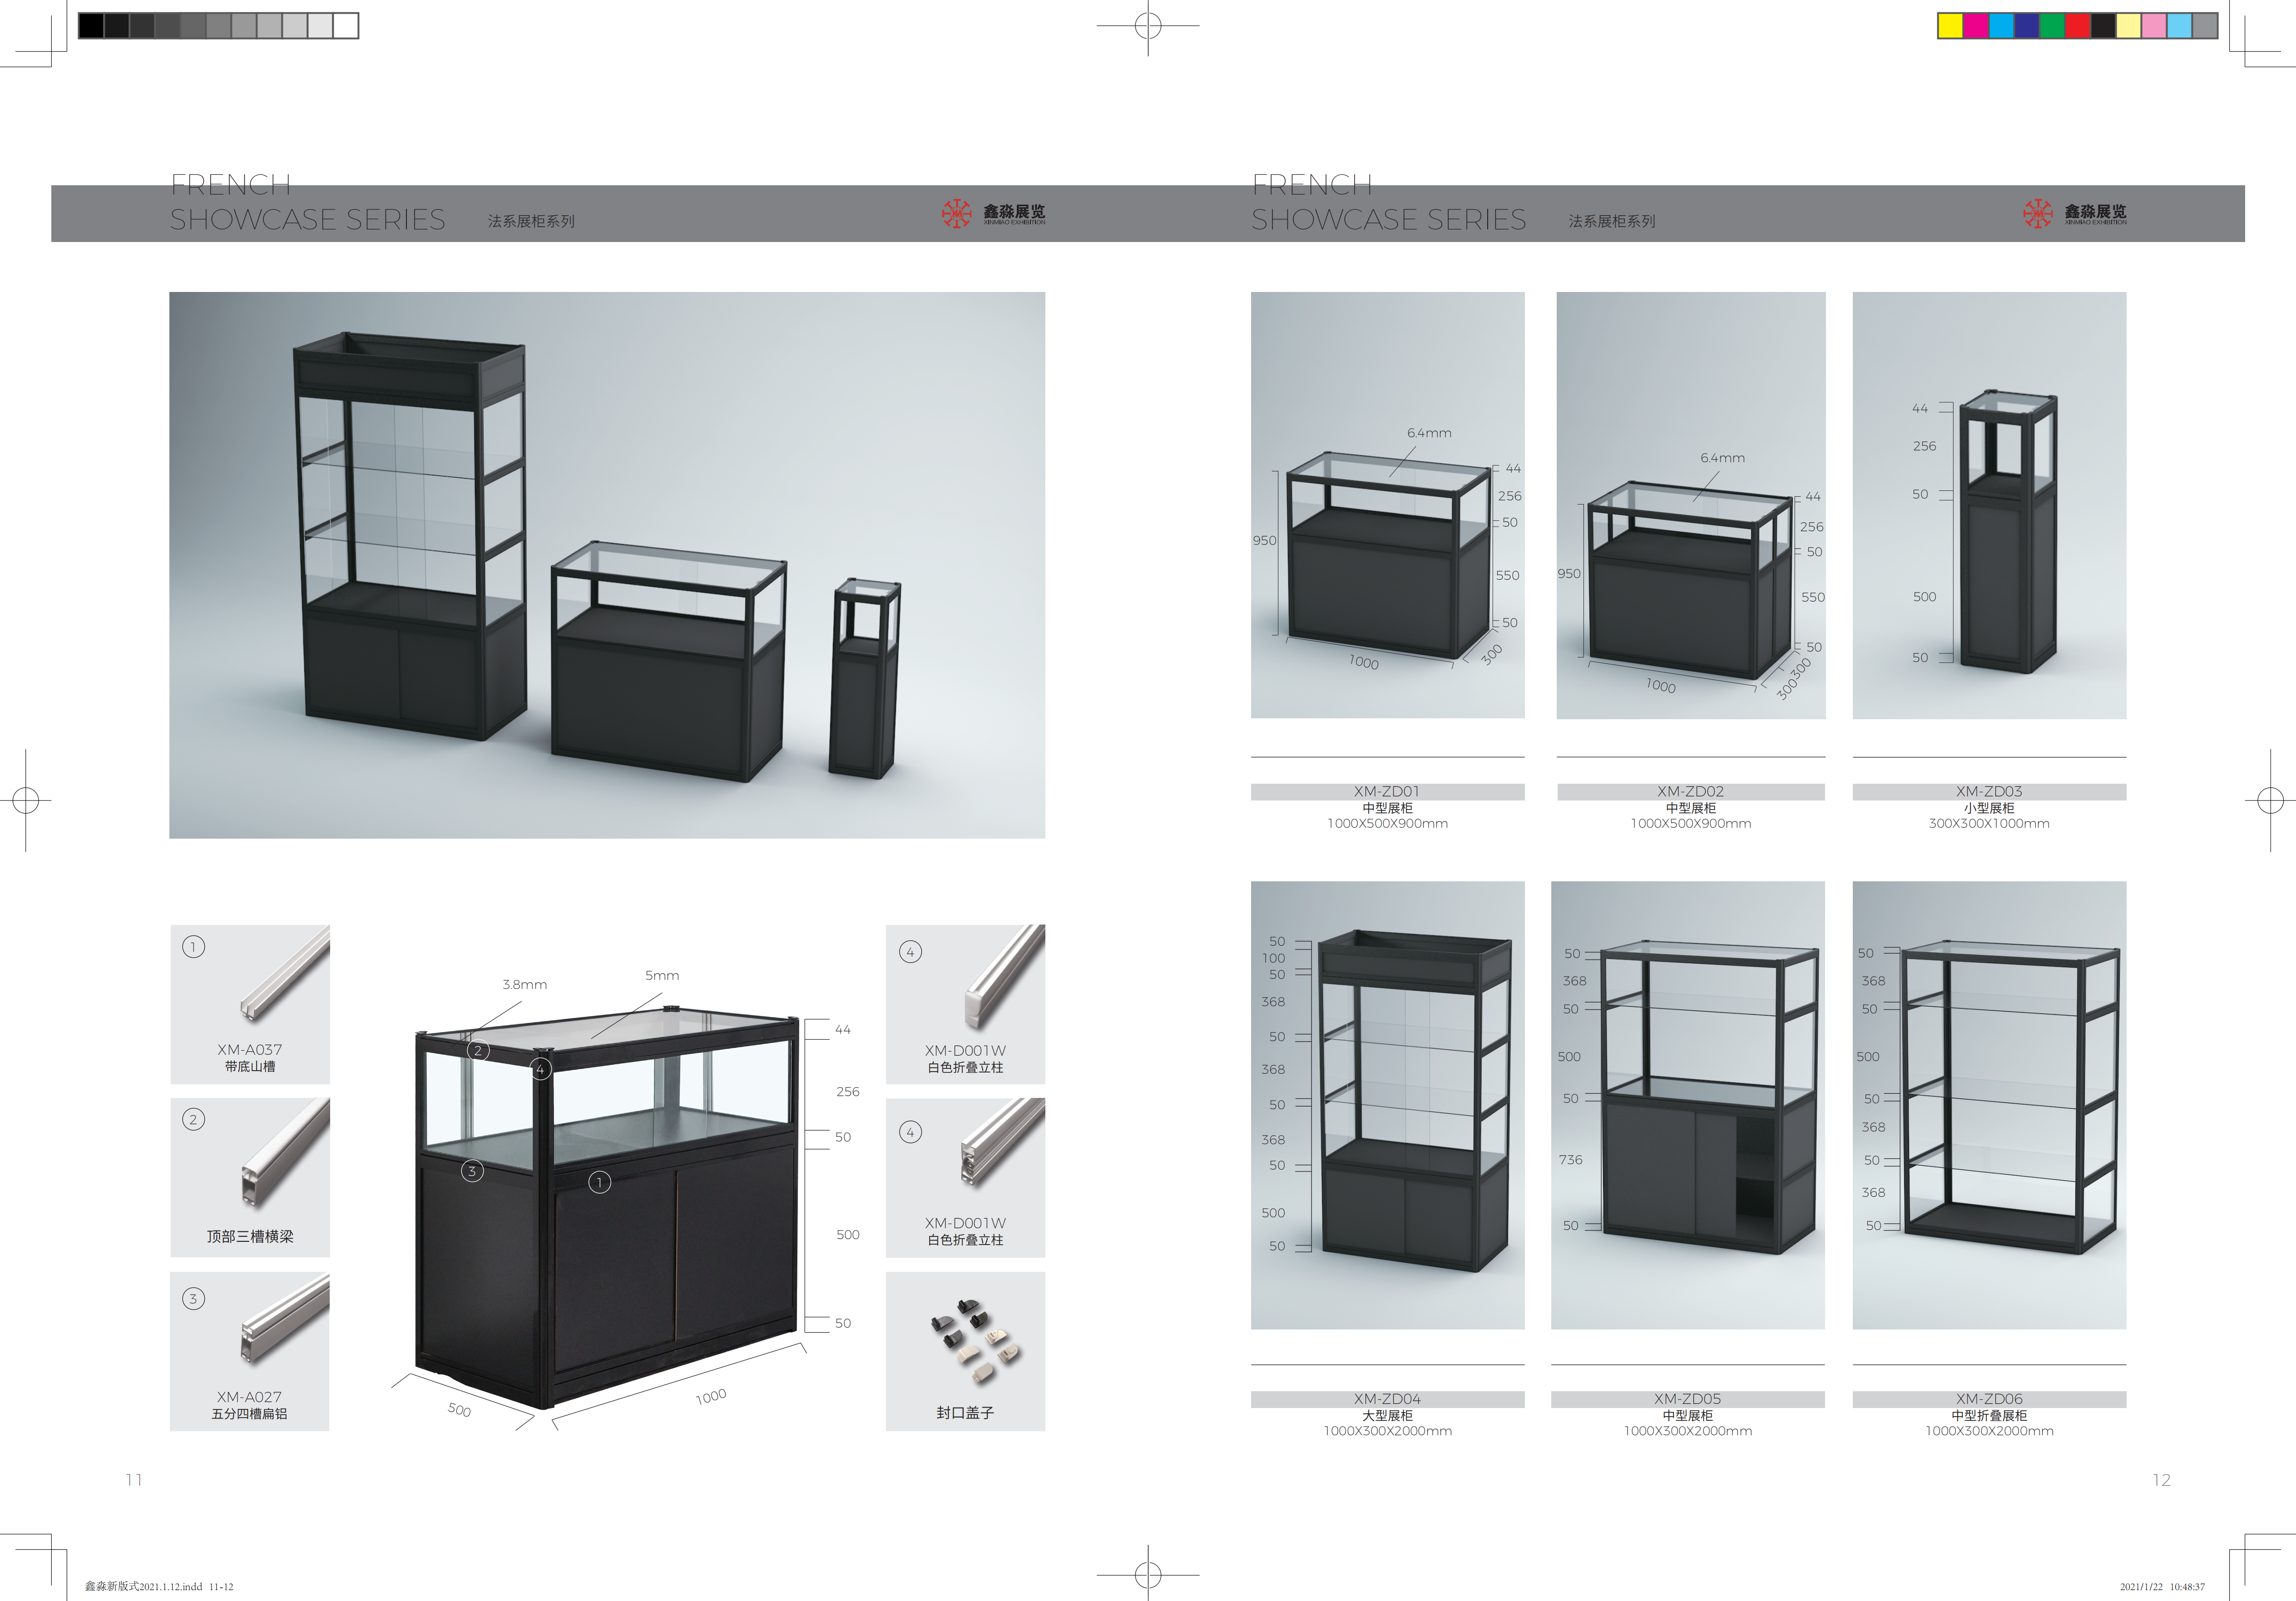This screenshot has height=1601, width=2296.
Task: Pick the magenta swatch in the color bar
Action: click(x=1976, y=26)
